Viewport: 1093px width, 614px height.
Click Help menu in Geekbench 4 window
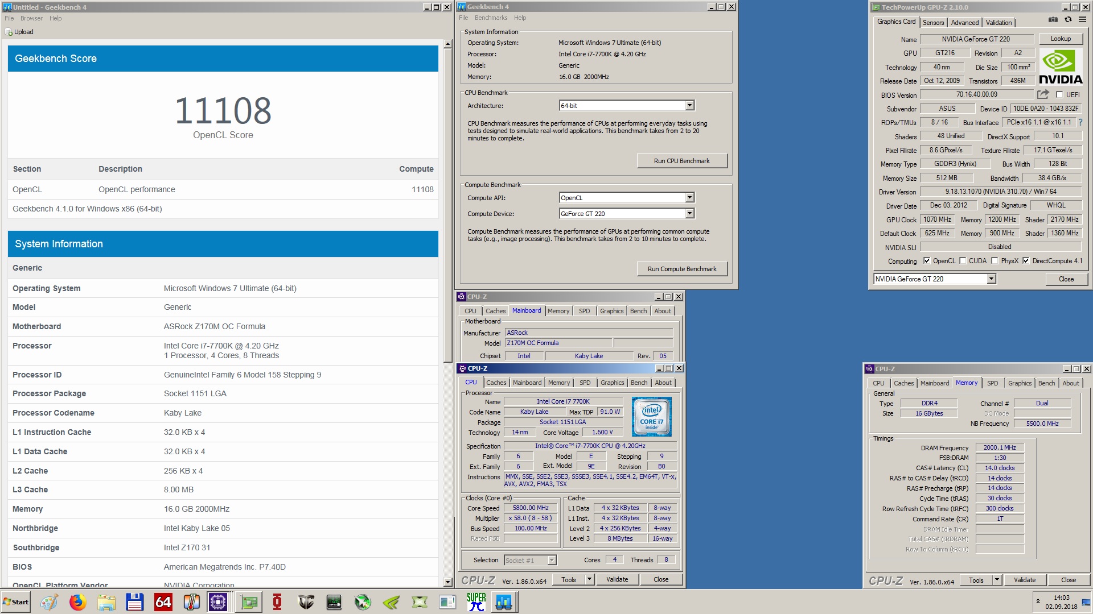pos(520,18)
